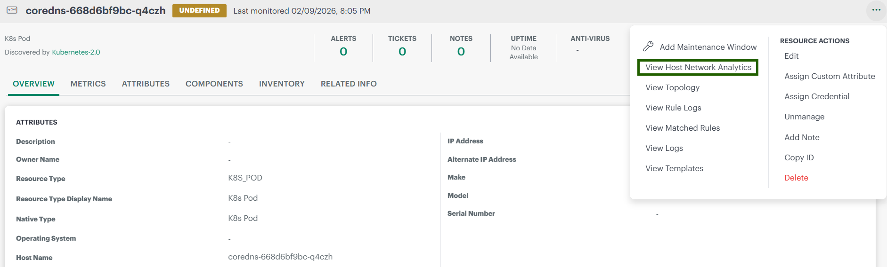Select Unmanage resource action
The image size is (887, 267).
tap(804, 117)
